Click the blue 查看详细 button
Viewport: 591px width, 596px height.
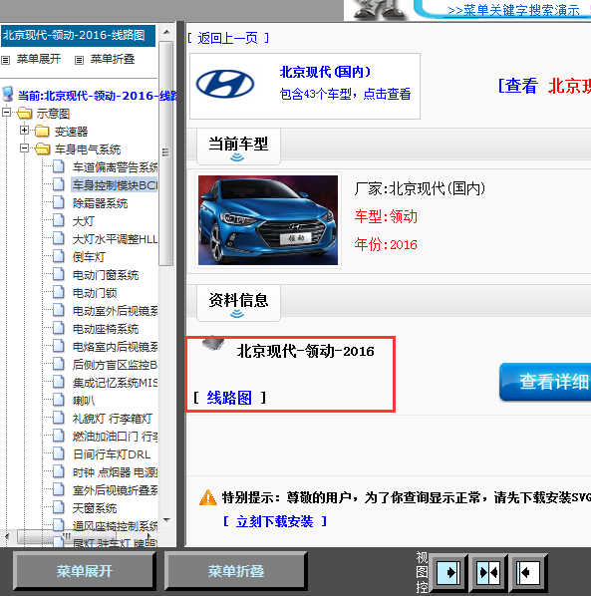point(545,382)
